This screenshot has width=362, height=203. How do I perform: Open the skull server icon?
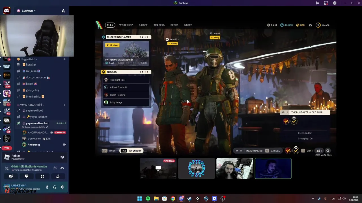pyautogui.click(x=7, y=138)
